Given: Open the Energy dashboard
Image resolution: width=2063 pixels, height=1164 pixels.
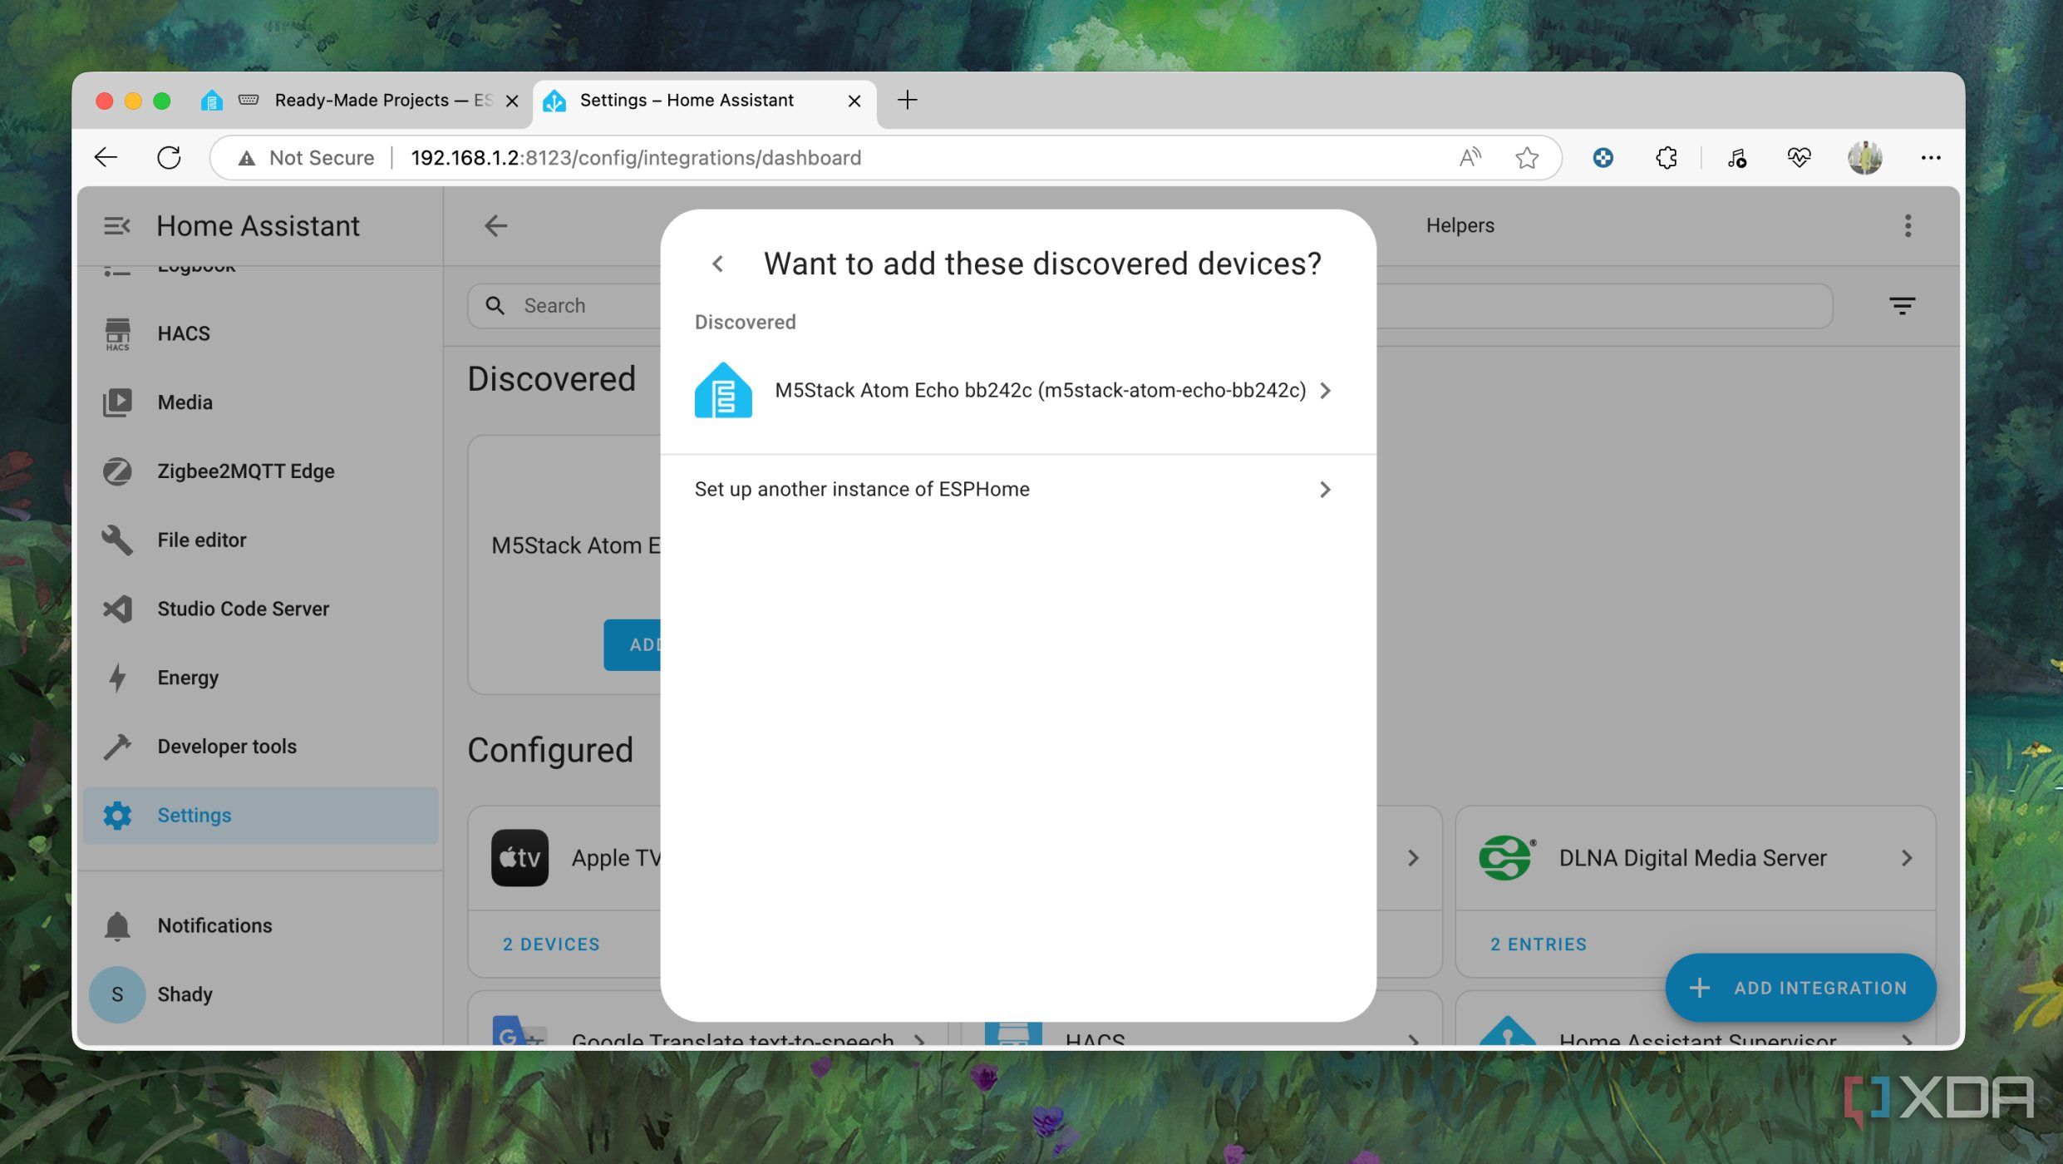Looking at the screenshot, I should [x=260, y=678].
